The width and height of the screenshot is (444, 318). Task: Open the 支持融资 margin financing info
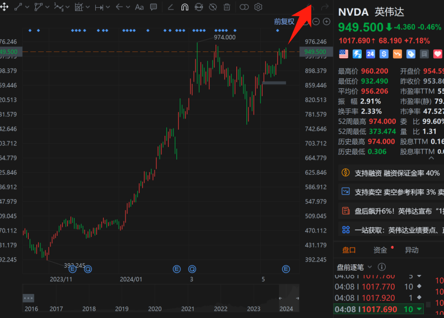point(391,173)
